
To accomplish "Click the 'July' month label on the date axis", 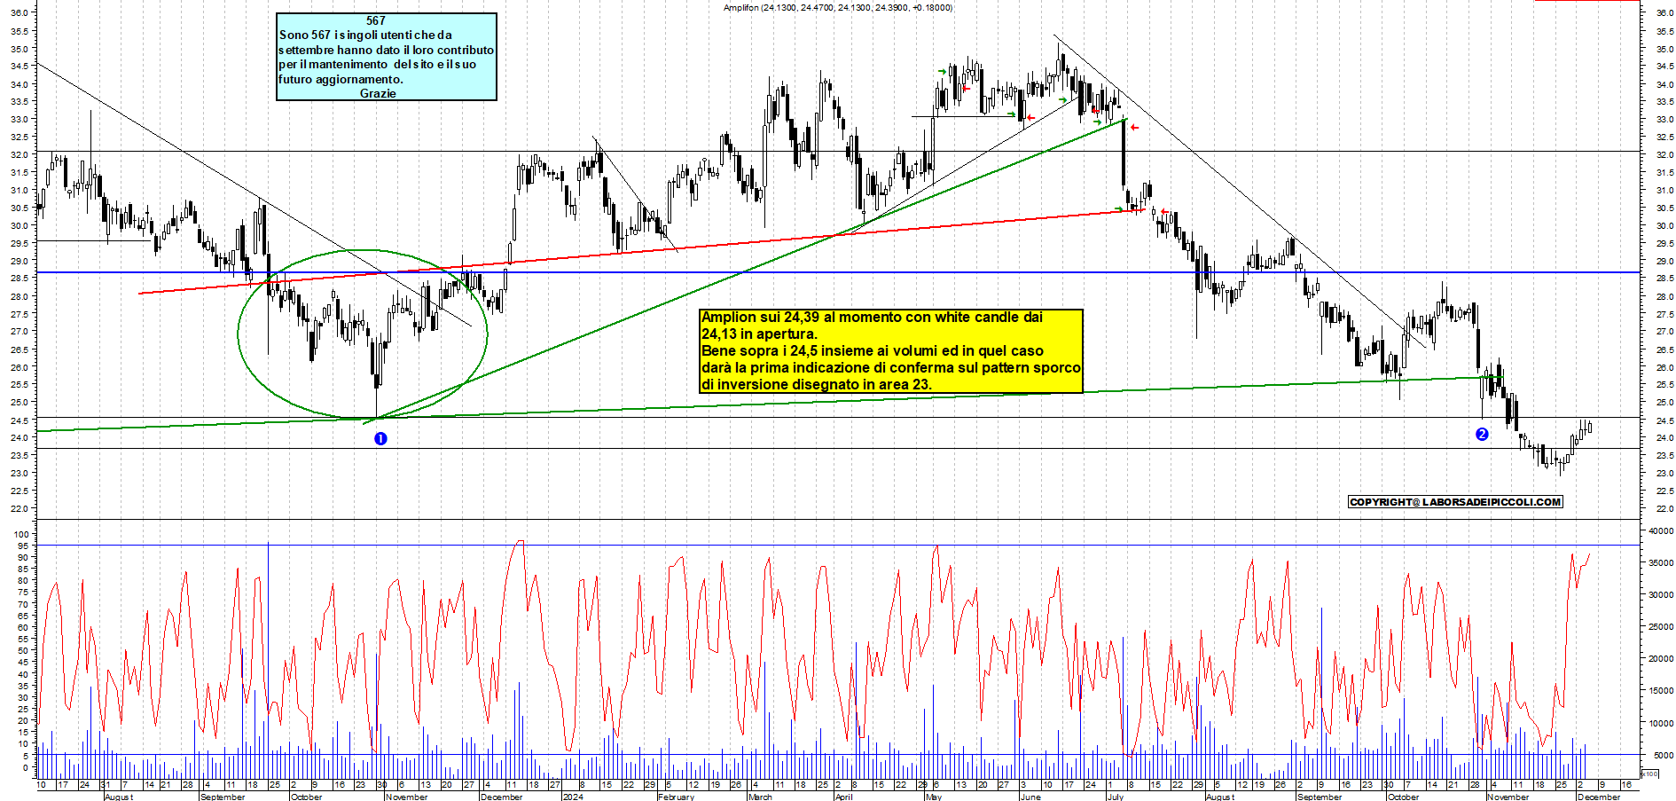I will coord(1116,797).
